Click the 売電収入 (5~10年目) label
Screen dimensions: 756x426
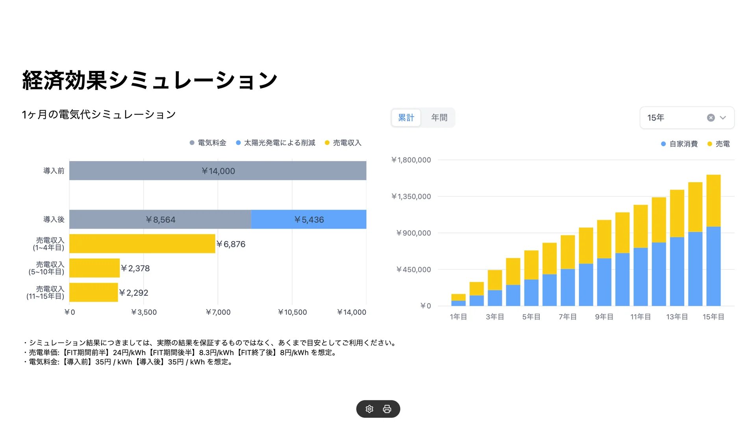[x=46, y=268]
